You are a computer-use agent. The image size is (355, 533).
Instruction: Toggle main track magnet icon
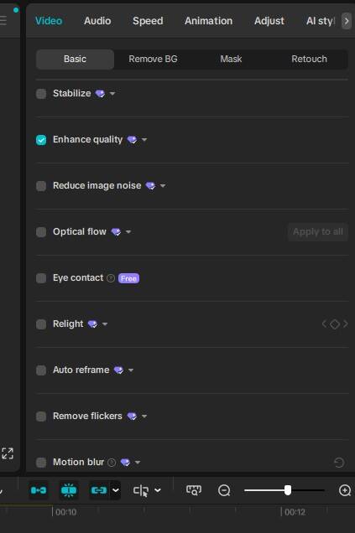[39, 490]
